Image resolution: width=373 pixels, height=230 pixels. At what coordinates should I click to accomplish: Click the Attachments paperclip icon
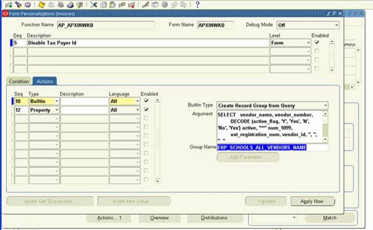[174, 4]
